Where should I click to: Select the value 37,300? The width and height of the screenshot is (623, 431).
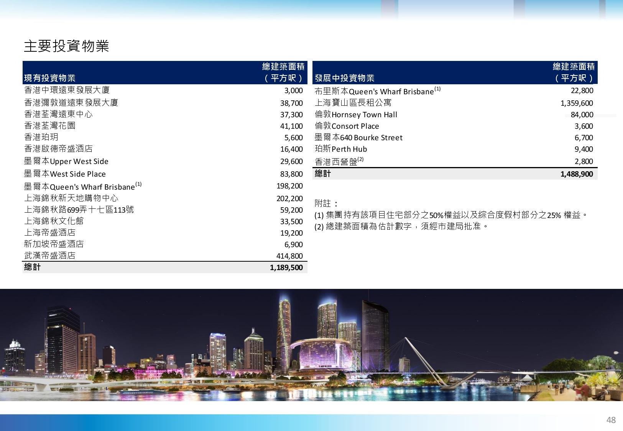(x=291, y=115)
